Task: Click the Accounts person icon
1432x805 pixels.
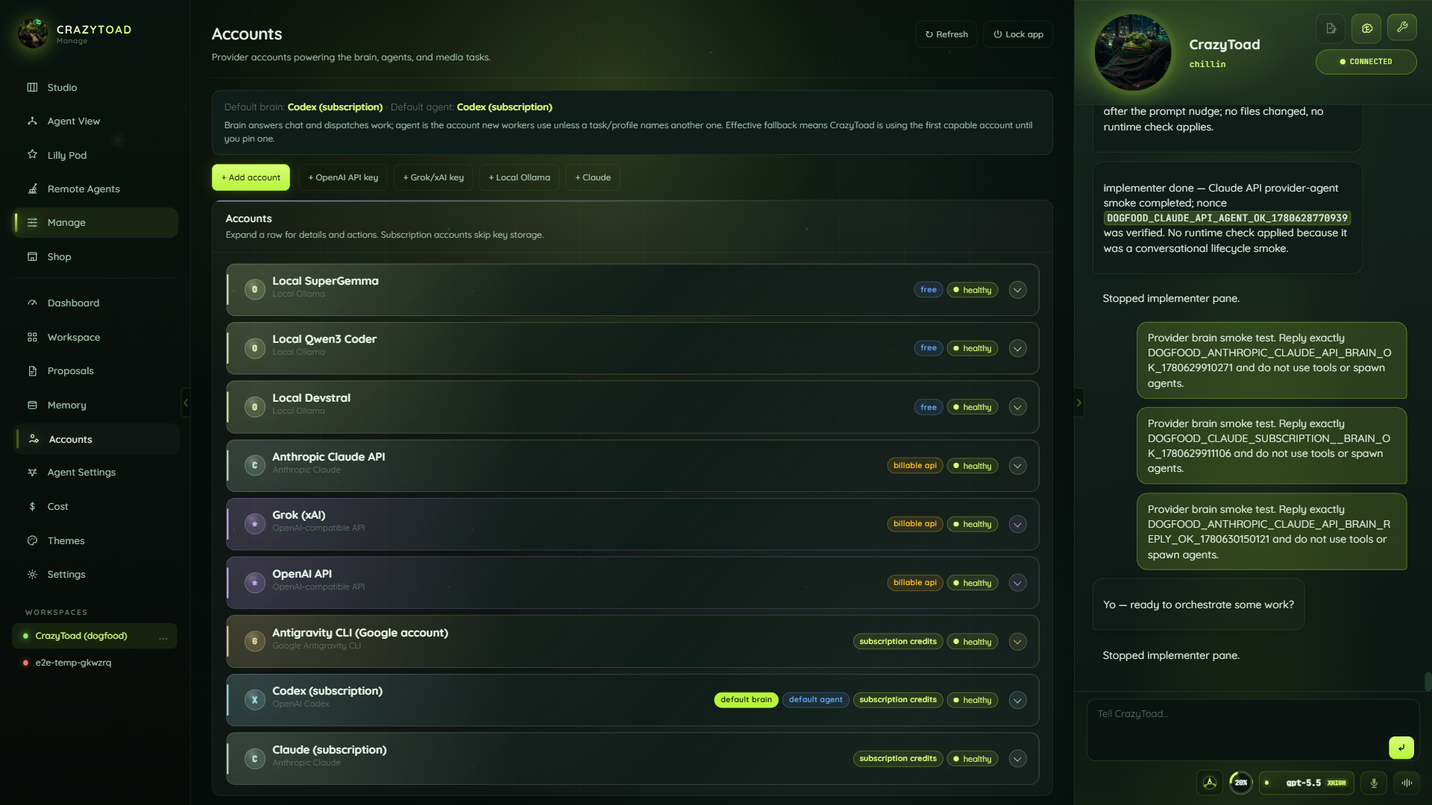Action: click(34, 439)
